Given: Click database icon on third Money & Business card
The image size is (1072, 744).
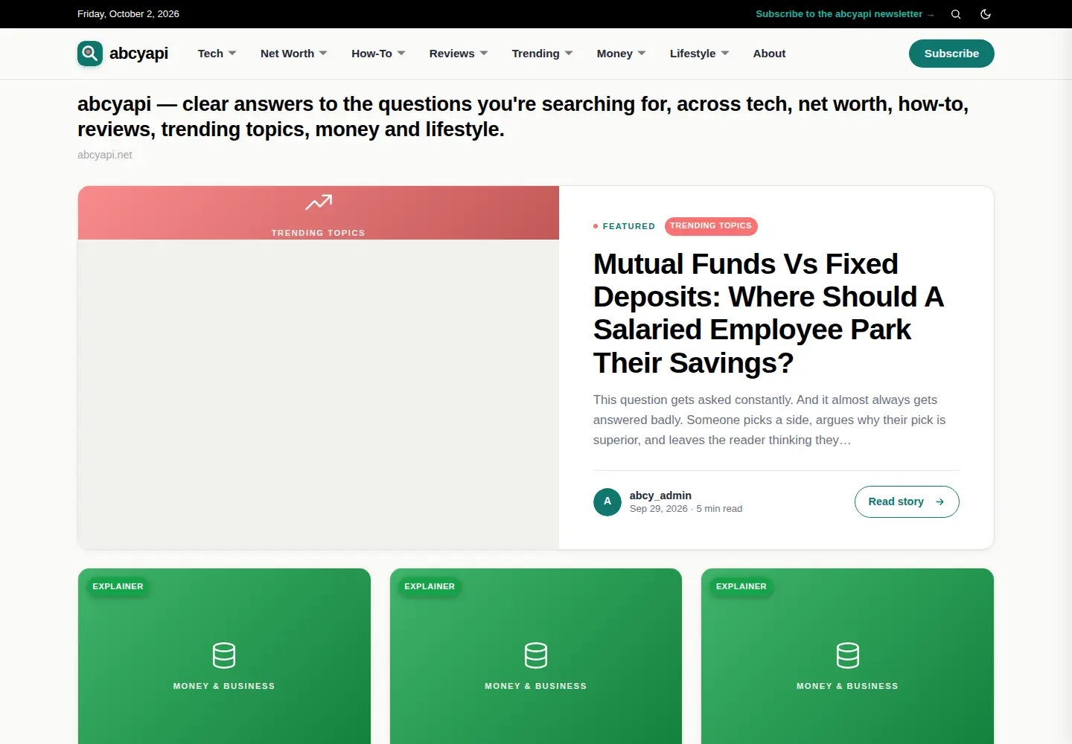Looking at the screenshot, I should 848,655.
